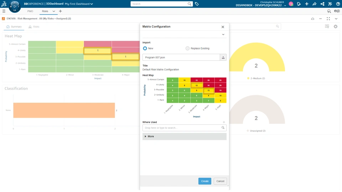Click the highlighted cell 13 in dialog heat map
Image resolution: width=342 pixels, height=192 pixels.
tap(208, 90)
